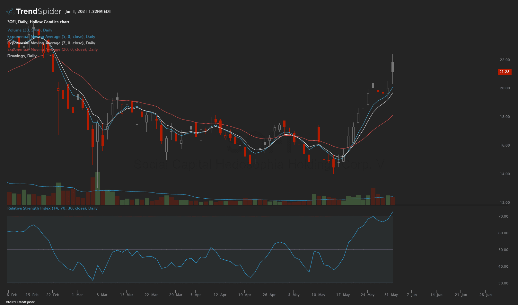Toggle the Volume (20, SMA) indicator label
This screenshot has height=305, width=518.
pos(30,30)
